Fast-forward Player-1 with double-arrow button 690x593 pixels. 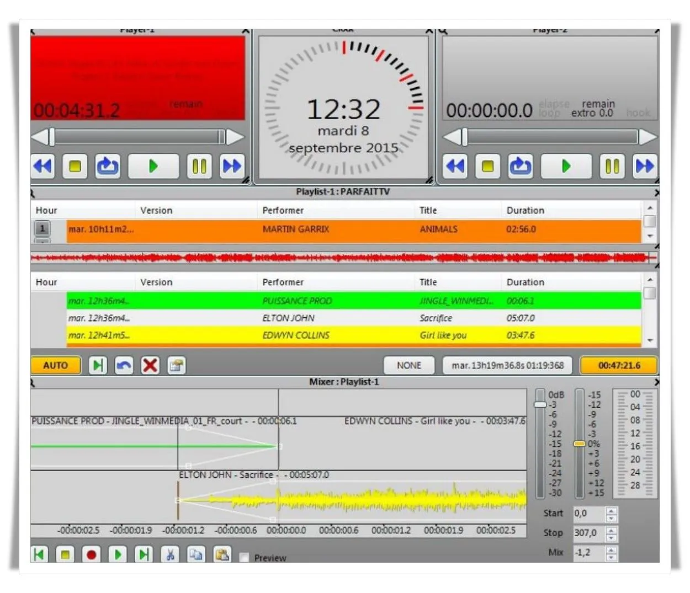click(x=231, y=165)
